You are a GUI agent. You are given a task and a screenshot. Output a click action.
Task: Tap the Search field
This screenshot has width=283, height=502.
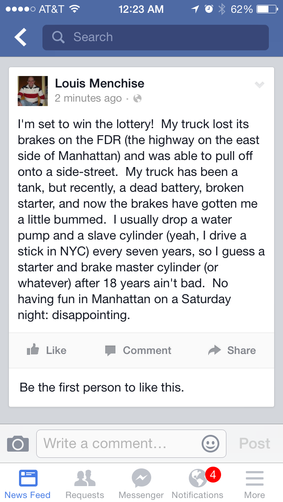click(x=164, y=37)
